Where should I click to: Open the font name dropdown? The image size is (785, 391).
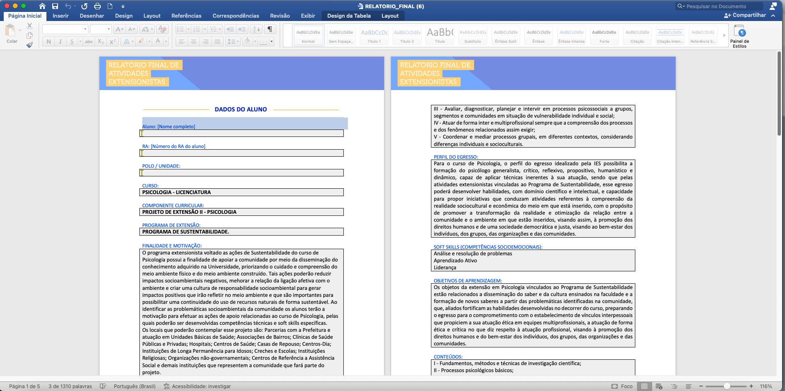pos(85,29)
